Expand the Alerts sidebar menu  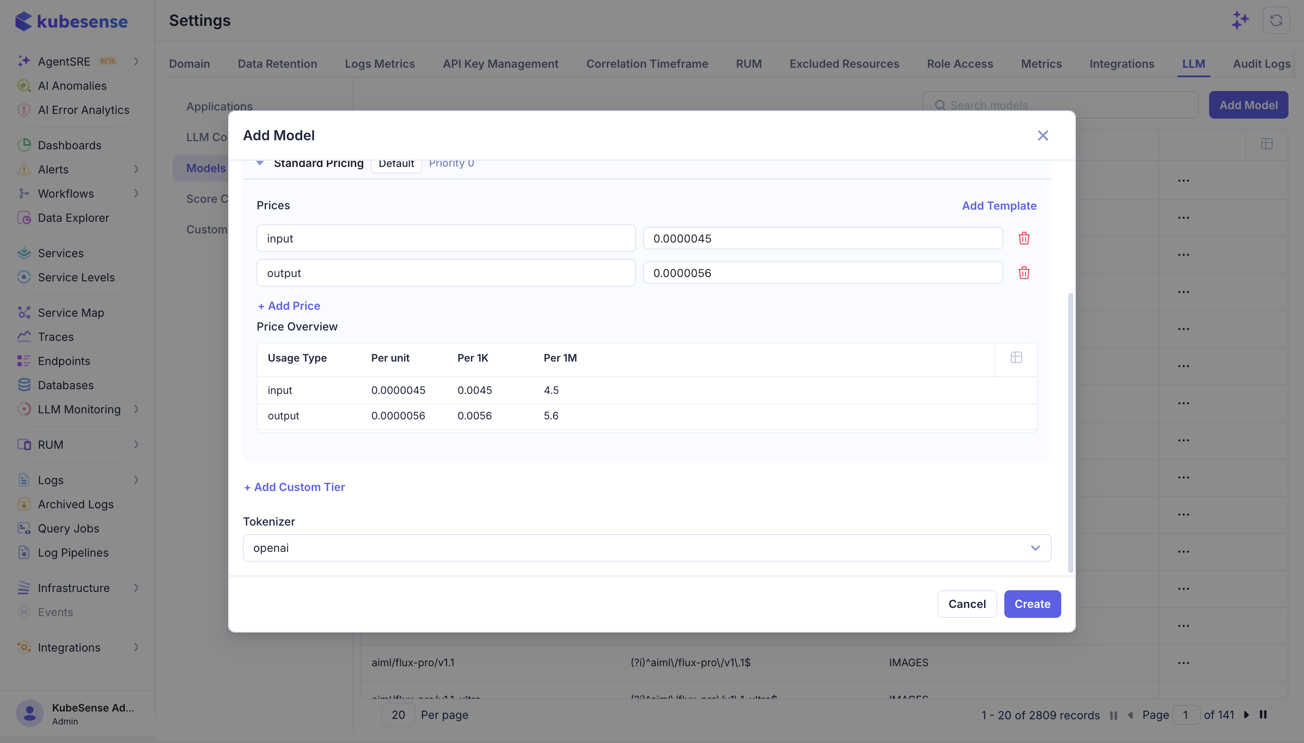click(x=136, y=169)
